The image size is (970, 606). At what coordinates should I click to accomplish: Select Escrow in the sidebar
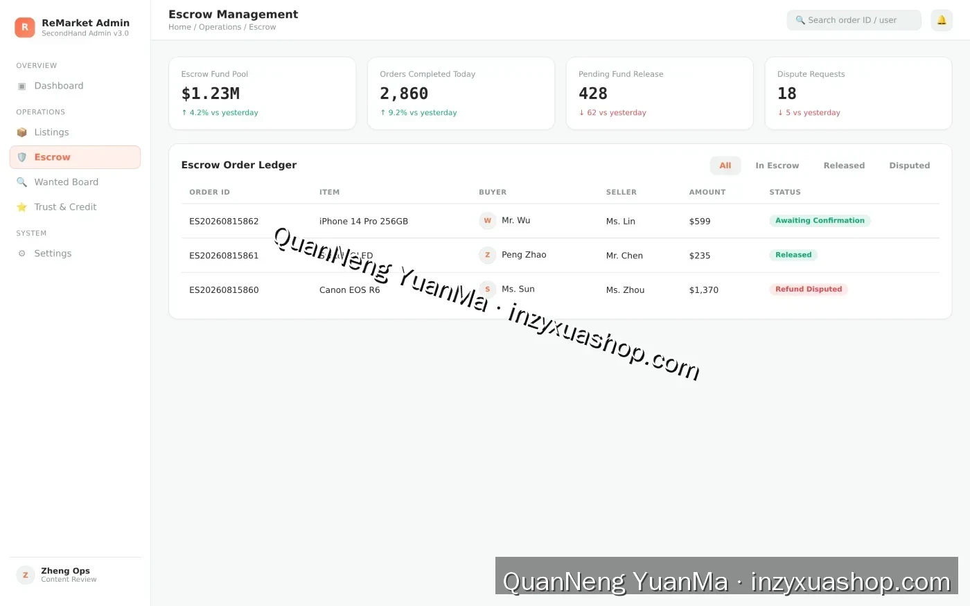tap(75, 157)
